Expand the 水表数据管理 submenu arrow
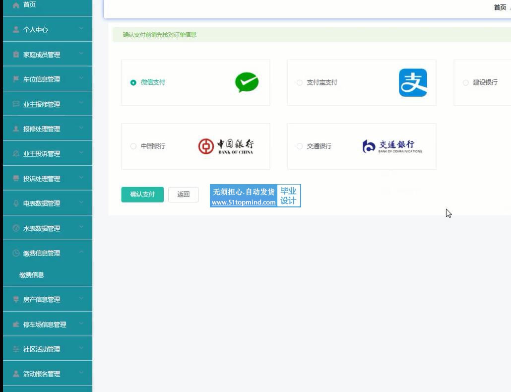Viewport: 511px width, 392px height. click(x=81, y=227)
